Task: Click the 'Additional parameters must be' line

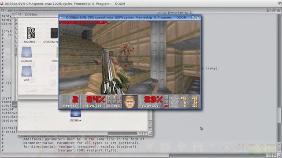Action: pyautogui.click(x=84, y=139)
